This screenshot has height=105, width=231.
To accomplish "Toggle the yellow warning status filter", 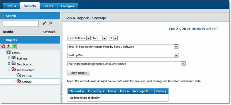I will 9,46.
